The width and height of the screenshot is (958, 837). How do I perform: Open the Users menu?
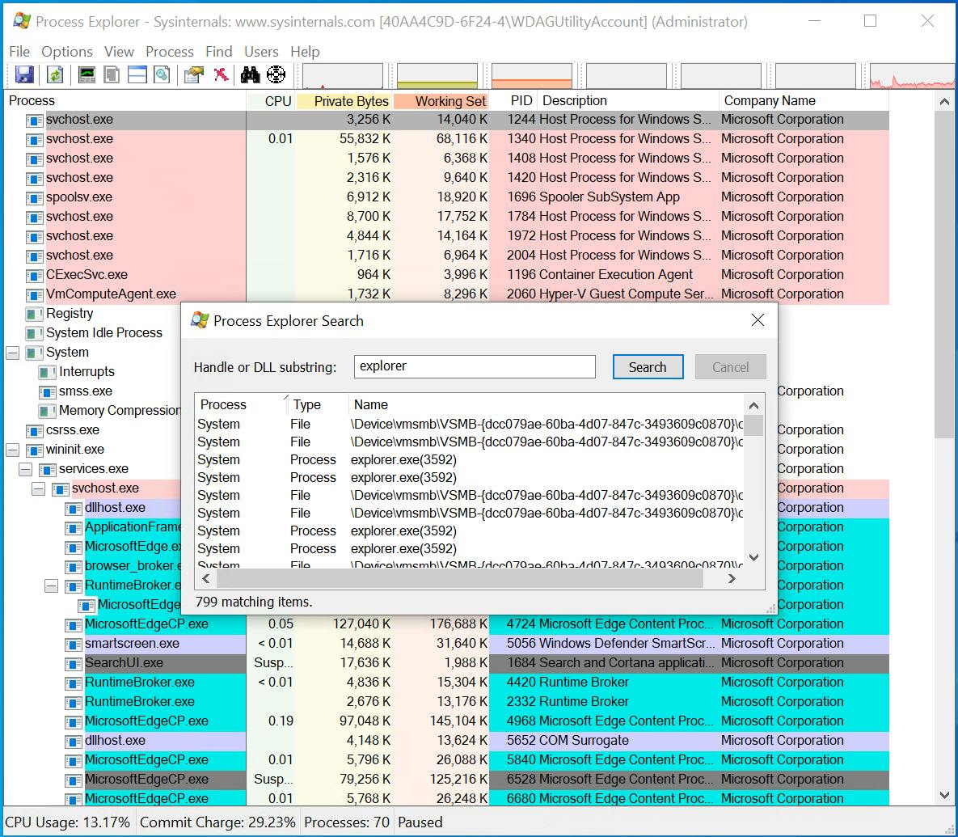[261, 52]
